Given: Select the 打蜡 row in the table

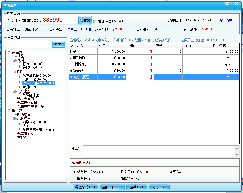Looking at the screenshot, I should click(x=154, y=51).
